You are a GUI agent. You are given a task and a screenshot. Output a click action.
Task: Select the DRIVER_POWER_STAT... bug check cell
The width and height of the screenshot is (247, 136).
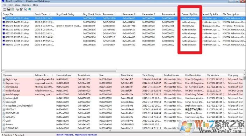coord(68,26)
